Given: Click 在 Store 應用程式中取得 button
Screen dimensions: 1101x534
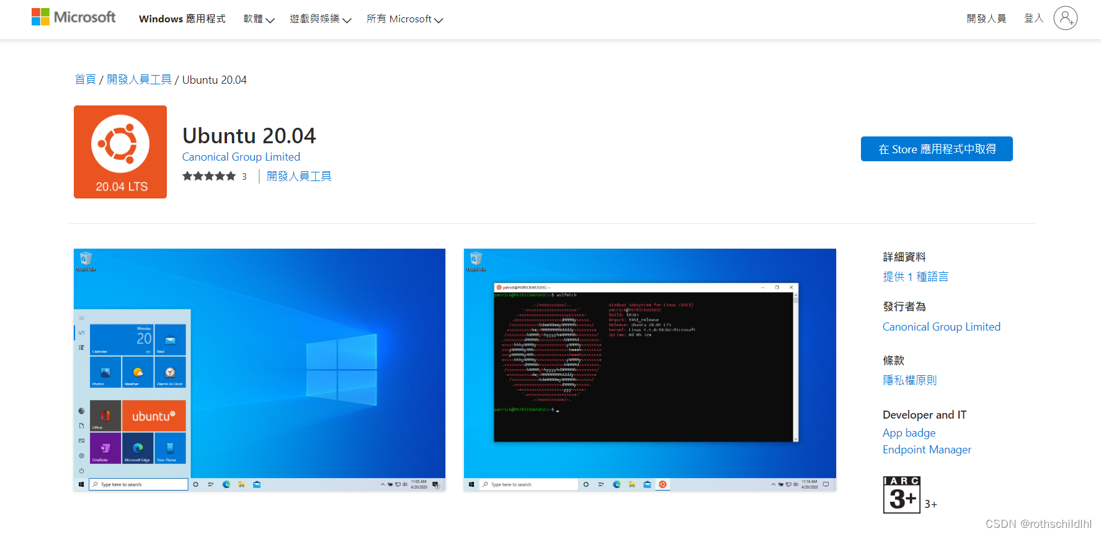Looking at the screenshot, I should click(x=937, y=149).
